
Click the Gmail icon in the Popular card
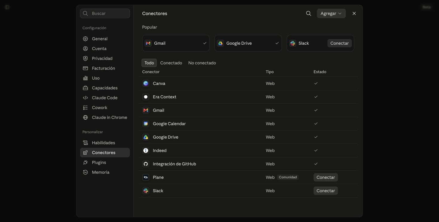[148, 43]
